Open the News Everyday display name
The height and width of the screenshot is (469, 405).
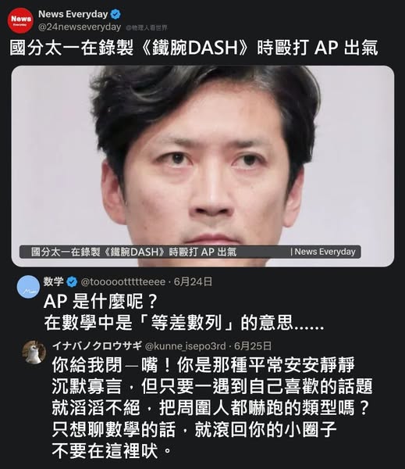click(x=73, y=14)
